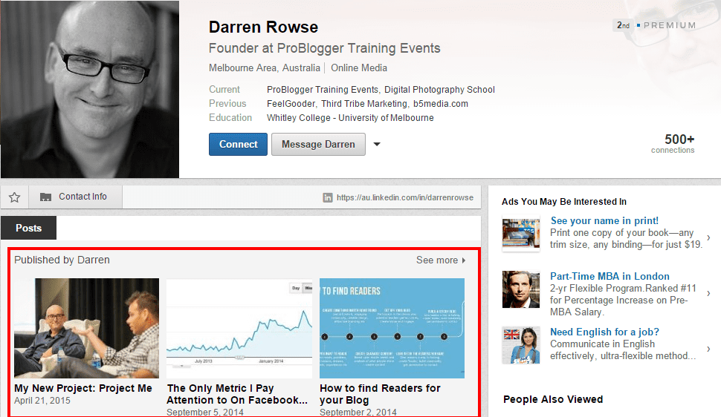721x417 pixels.
Task: Click 'Ads You May Be Interested In' heading
Action: [x=564, y=202]
